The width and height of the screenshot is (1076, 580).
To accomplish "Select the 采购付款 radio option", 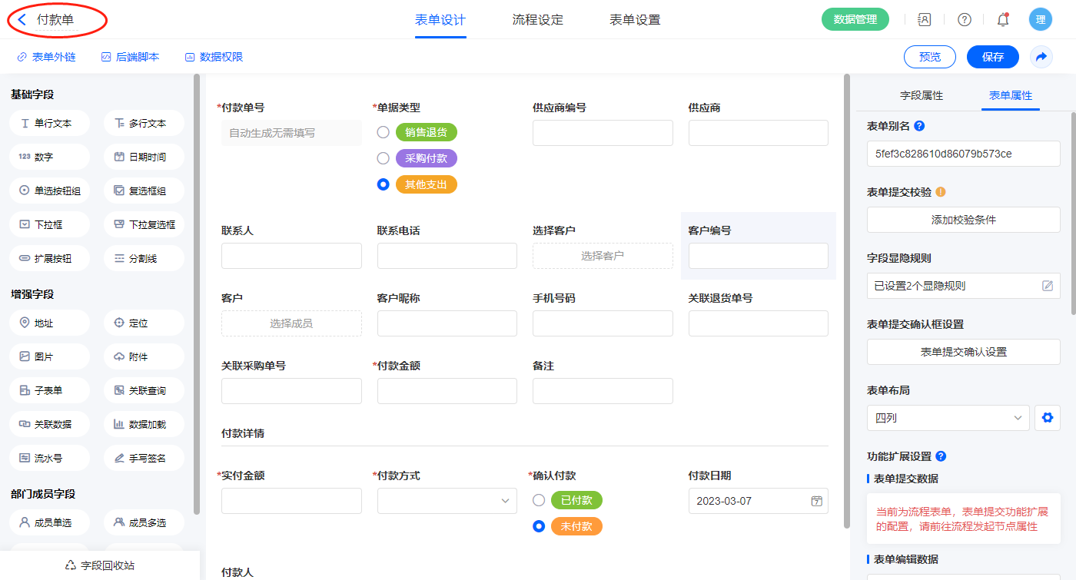I will [383, 158].
